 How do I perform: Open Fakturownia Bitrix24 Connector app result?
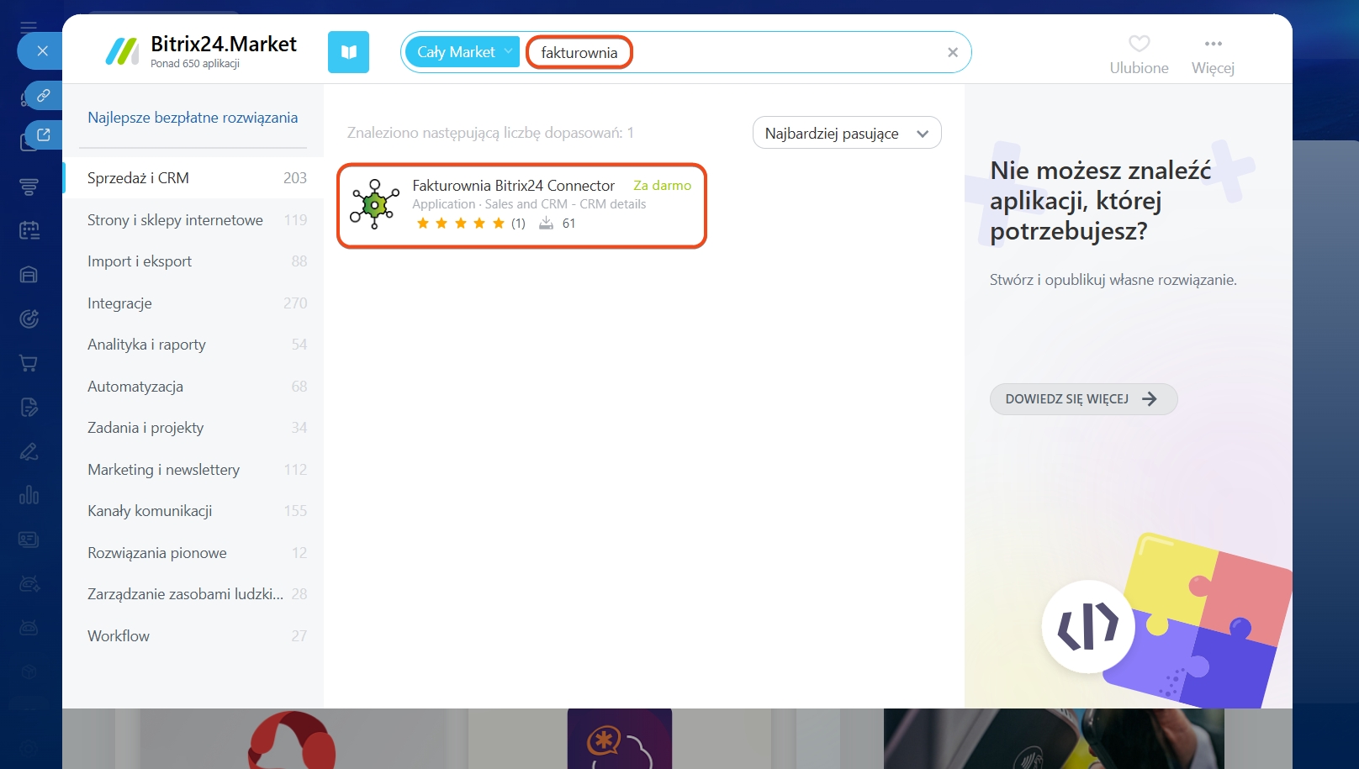(513, 186)
